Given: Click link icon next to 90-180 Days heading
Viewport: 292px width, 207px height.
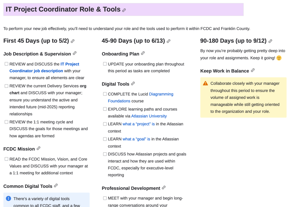Looking at the screenshot, I should pyautogui.click(x=270, y=41).
